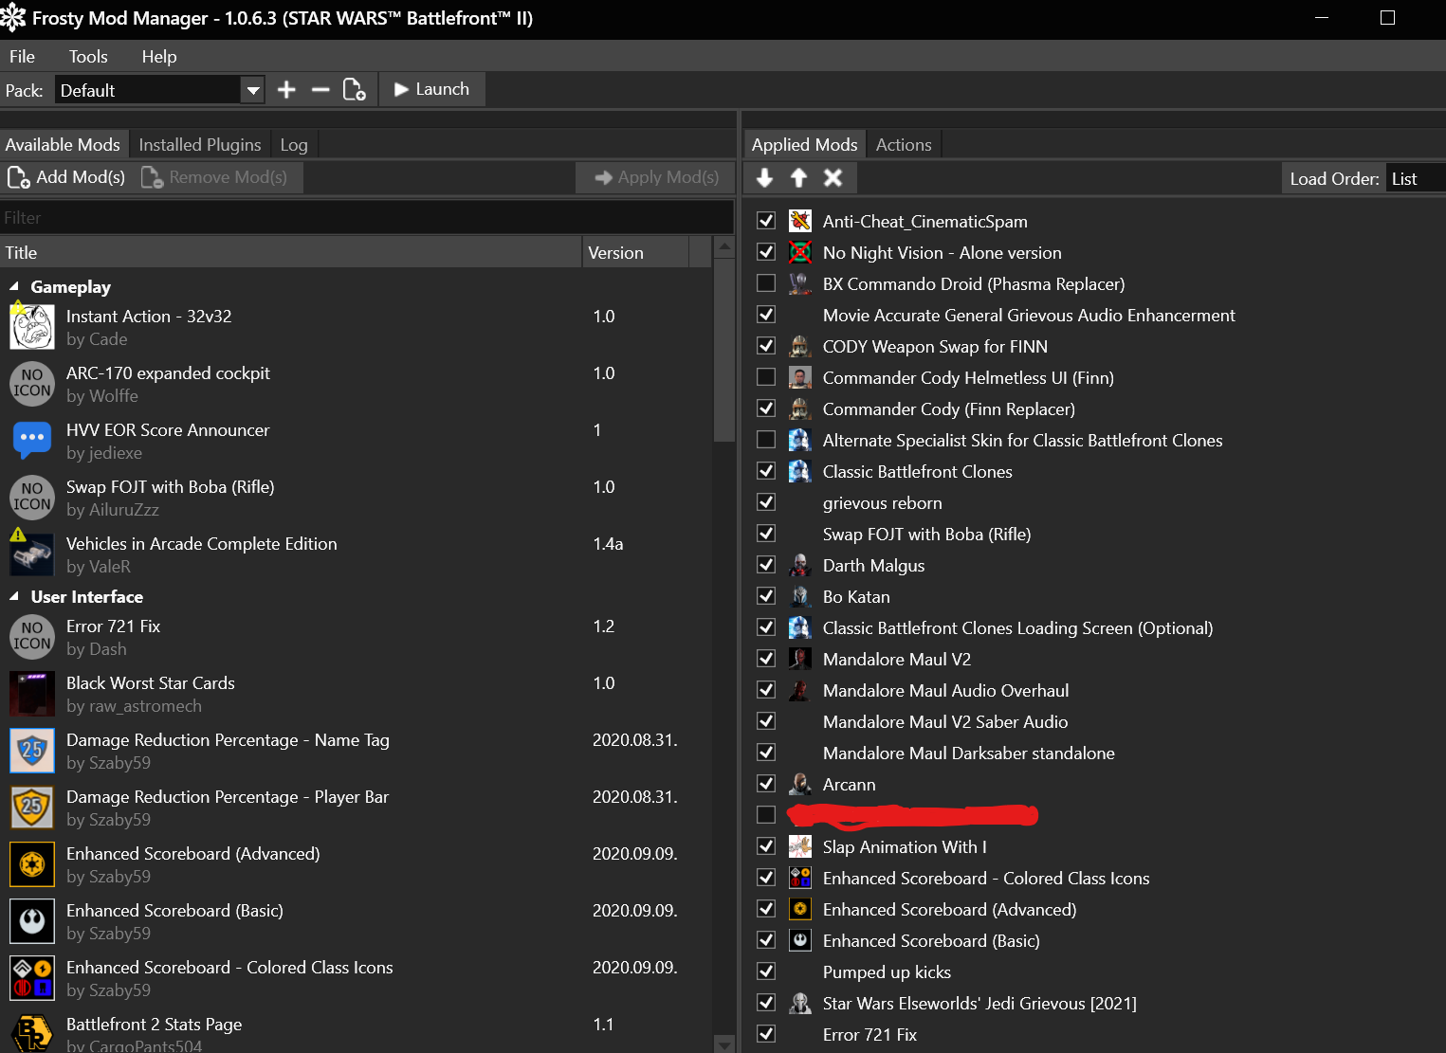This screenshot has width=1446, height=1053.
Task: Select Mandalore Maul Audio Overhaul mod
Action: pos(945,690)
